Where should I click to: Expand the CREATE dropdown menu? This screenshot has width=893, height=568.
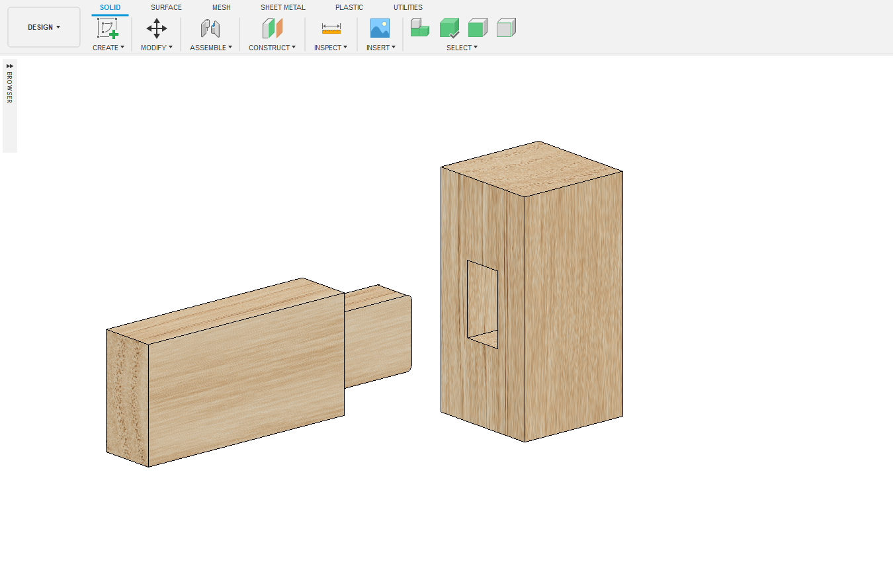coord(108,48)
